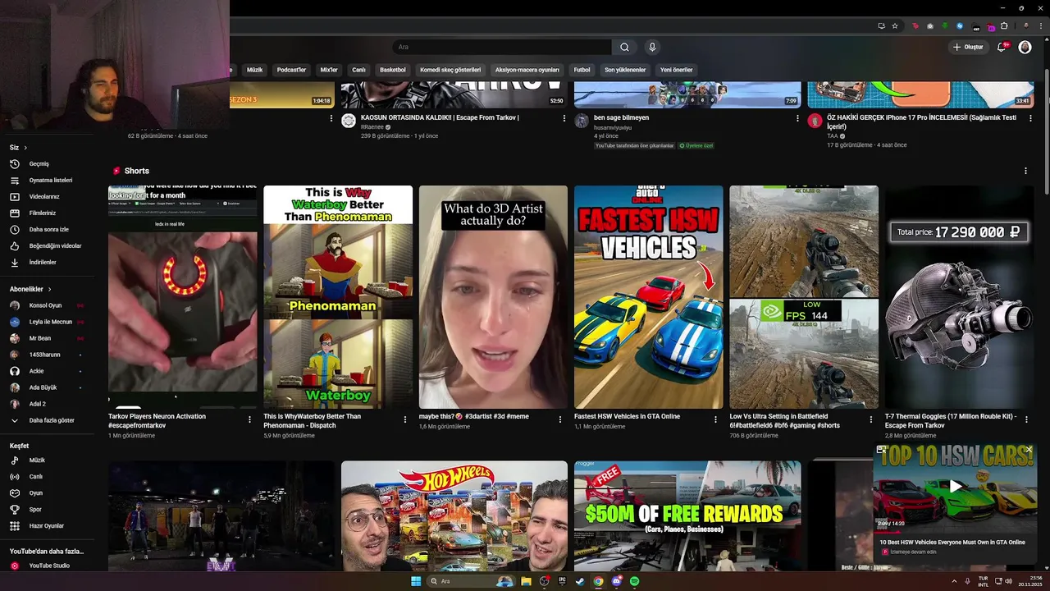Open options for Fastest HSW Vehicles short
Image resolution: width=1050 pixels, height=591 pixels.
715,419
